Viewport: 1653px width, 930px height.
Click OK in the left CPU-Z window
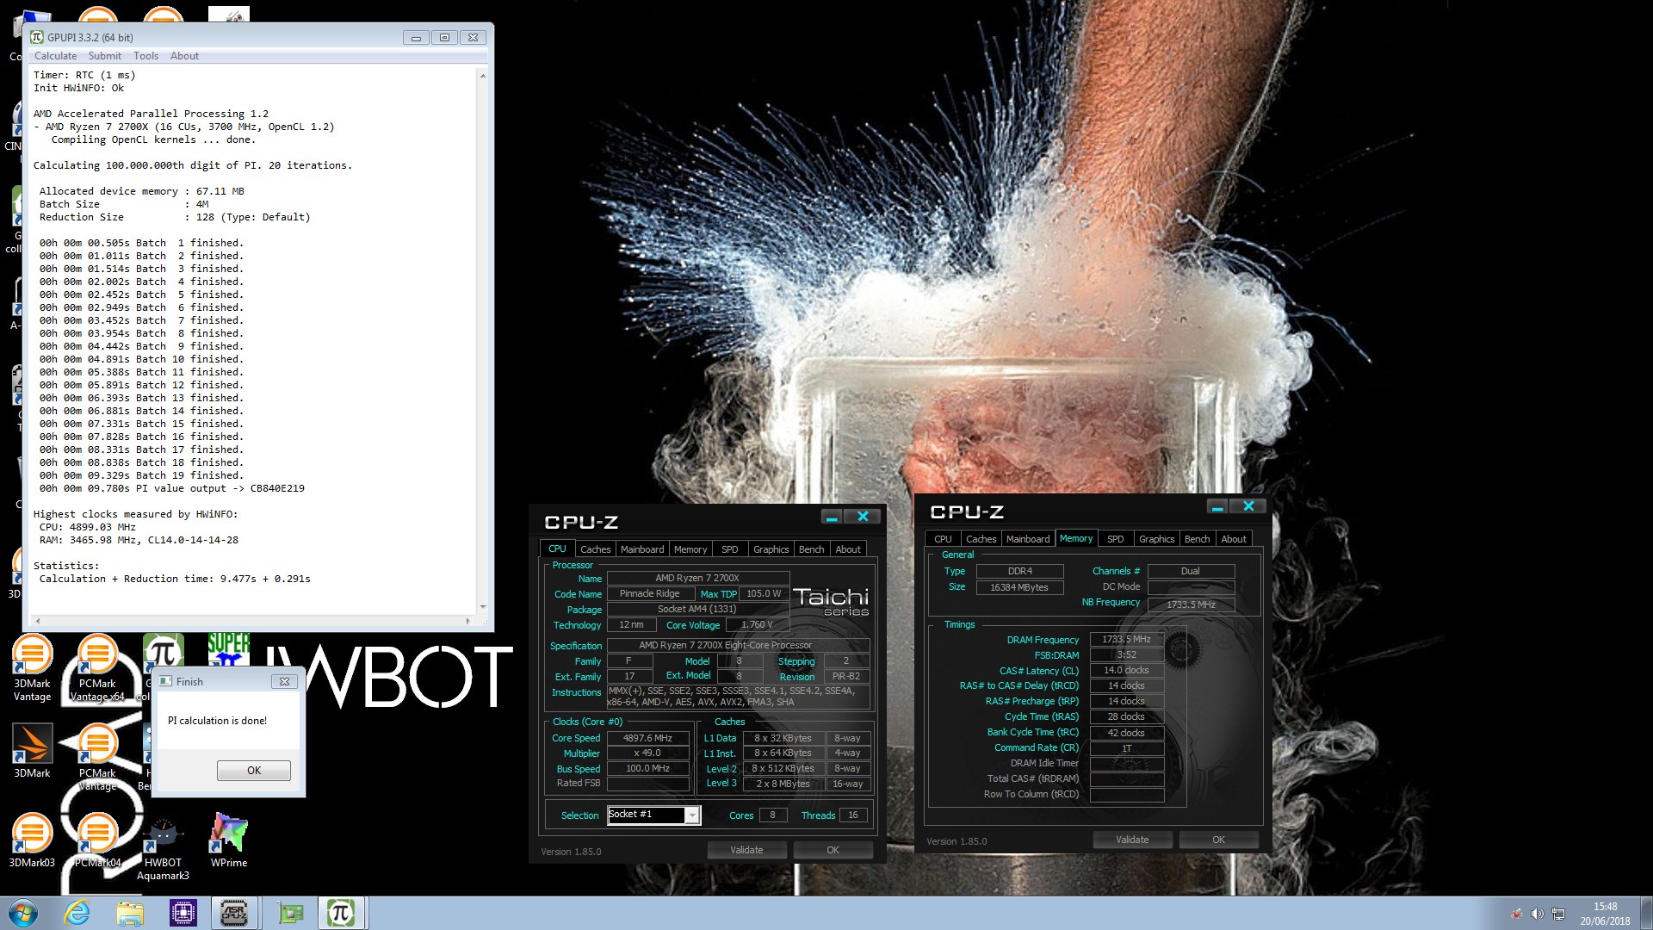pyautogui.click(x=833, y=850)
